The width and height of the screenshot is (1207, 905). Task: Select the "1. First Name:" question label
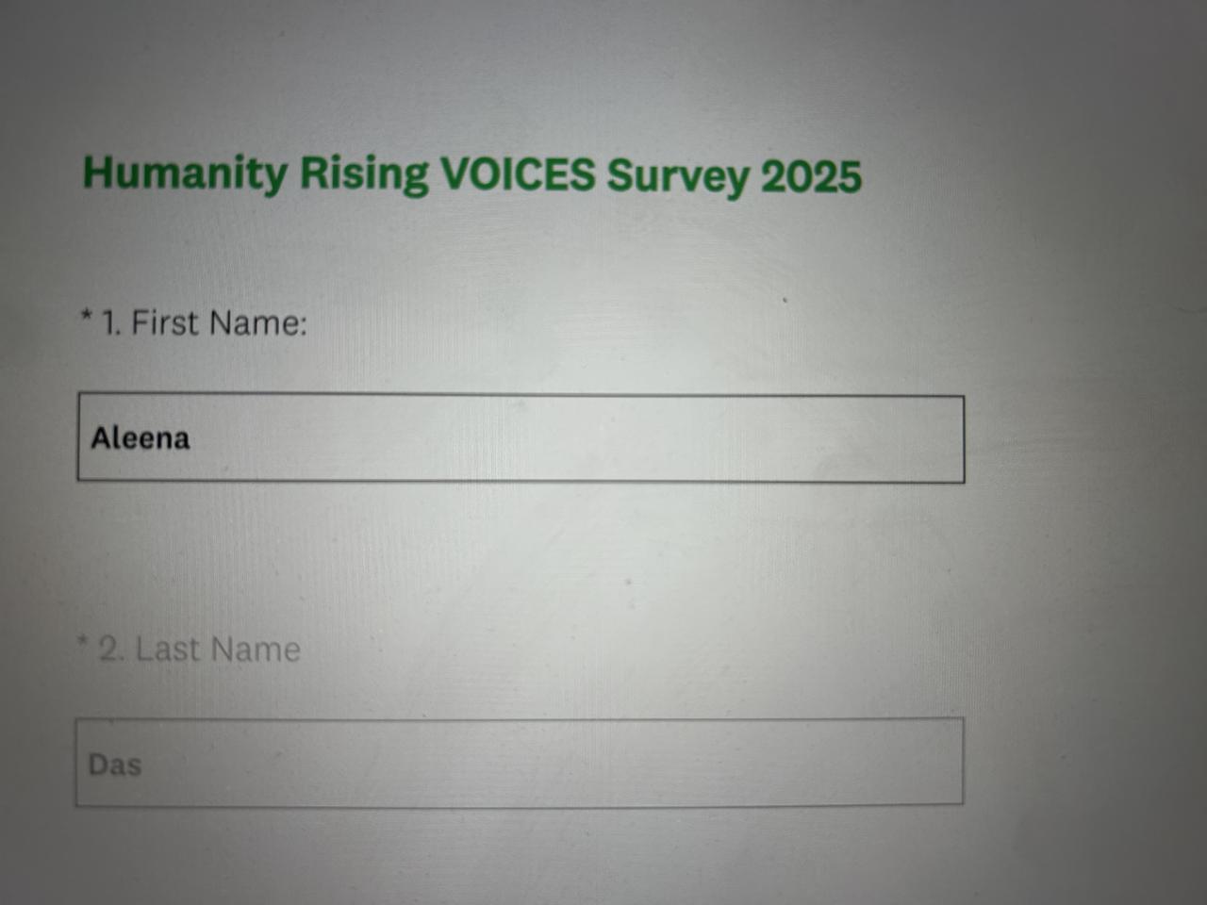coord(204,323)
